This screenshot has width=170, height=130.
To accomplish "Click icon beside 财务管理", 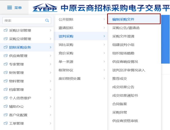I will 6,73.
